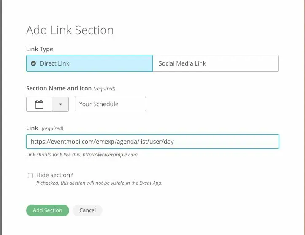Click "(required)" beside Section Name and Icon

coord(104,89)
